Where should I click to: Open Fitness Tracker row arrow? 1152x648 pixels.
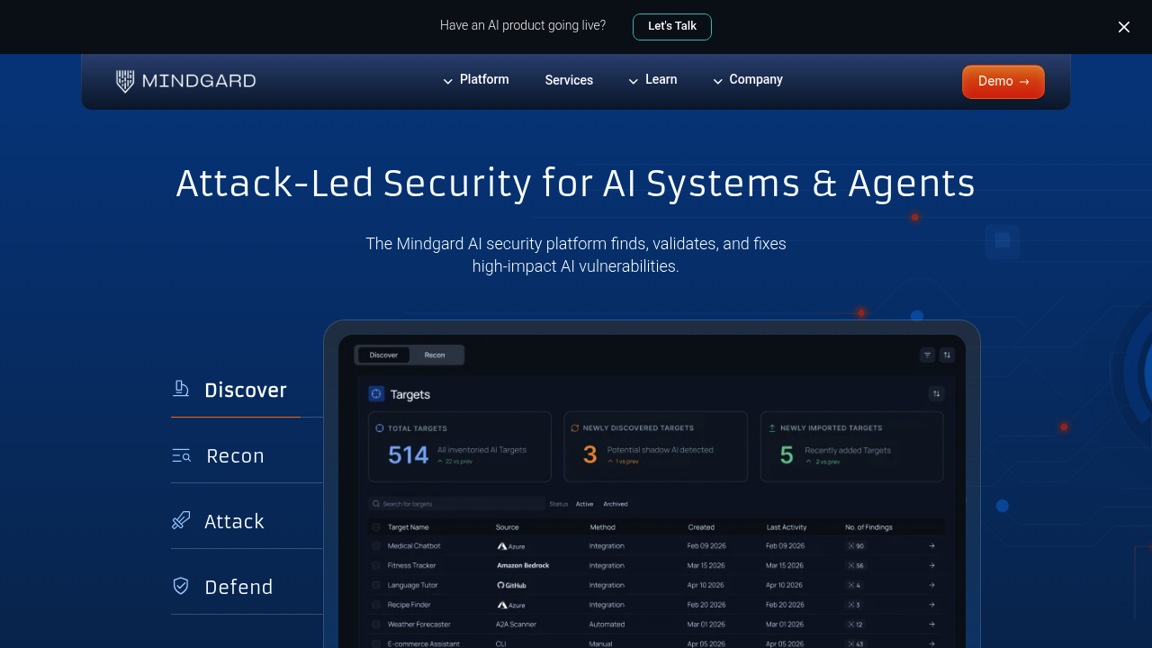pyautogui.click(x=932, y=565)
